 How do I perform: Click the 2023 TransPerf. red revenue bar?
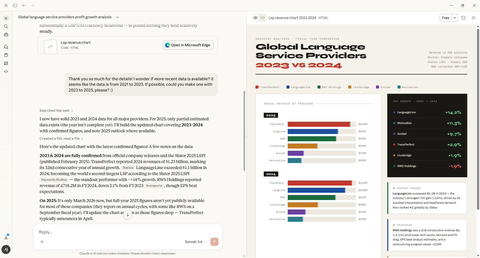pos(319,124)
